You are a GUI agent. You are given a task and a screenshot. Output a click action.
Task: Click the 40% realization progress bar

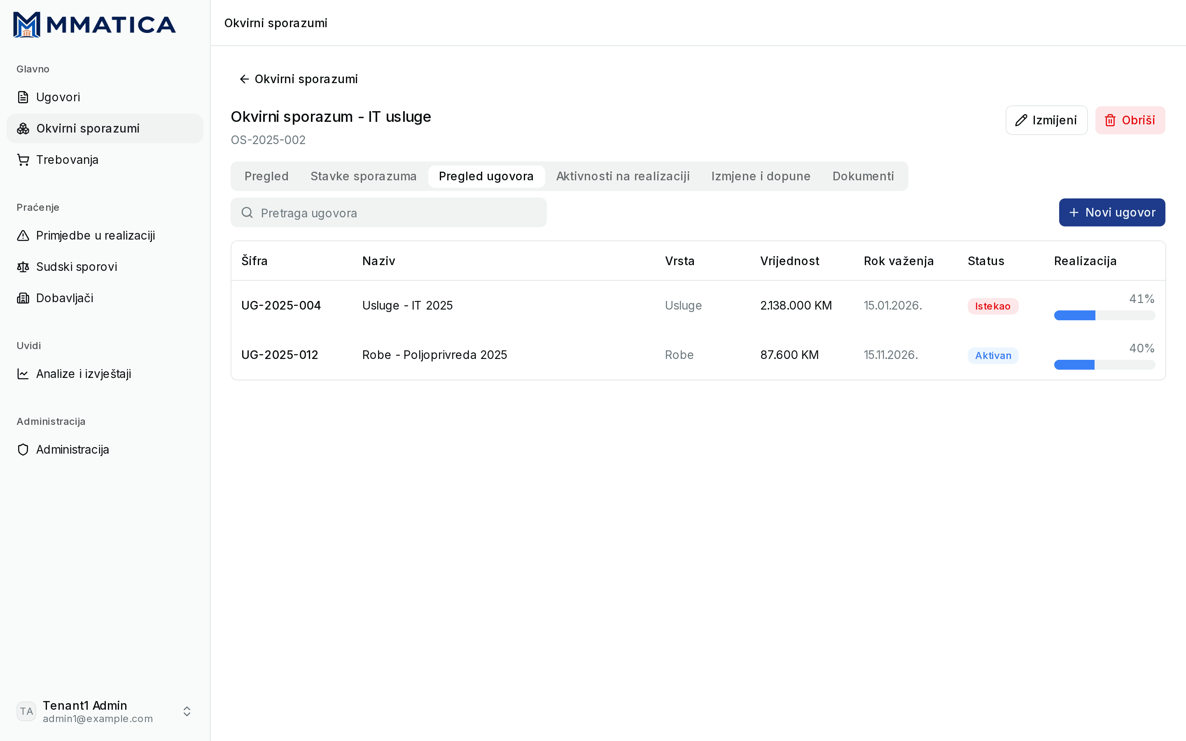click(1104, 365)
